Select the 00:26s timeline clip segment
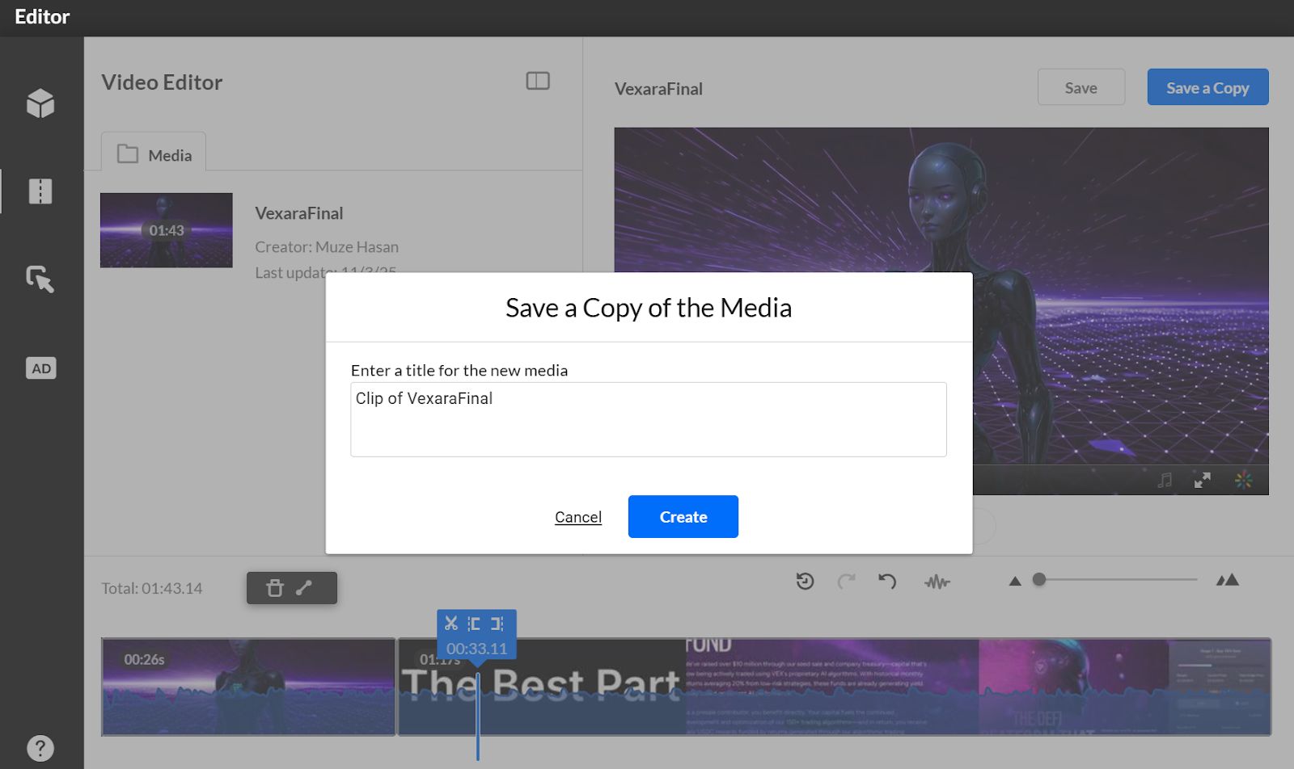The image size is (1294, 769). (x=248, y=687)
